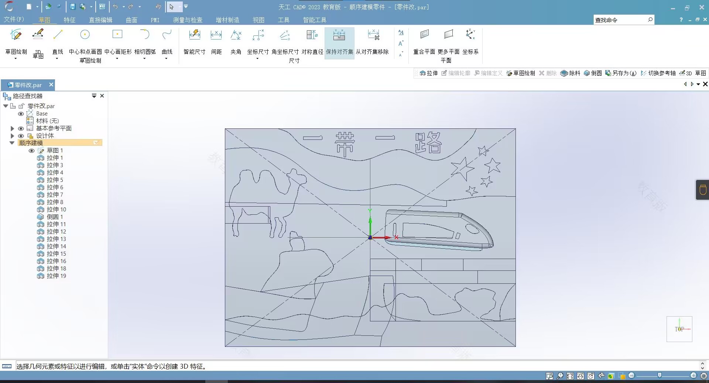Viewport: 709px width, 383px height.
Task: Click the fit view icon in status bar
Action: click(x=570, y=376)
